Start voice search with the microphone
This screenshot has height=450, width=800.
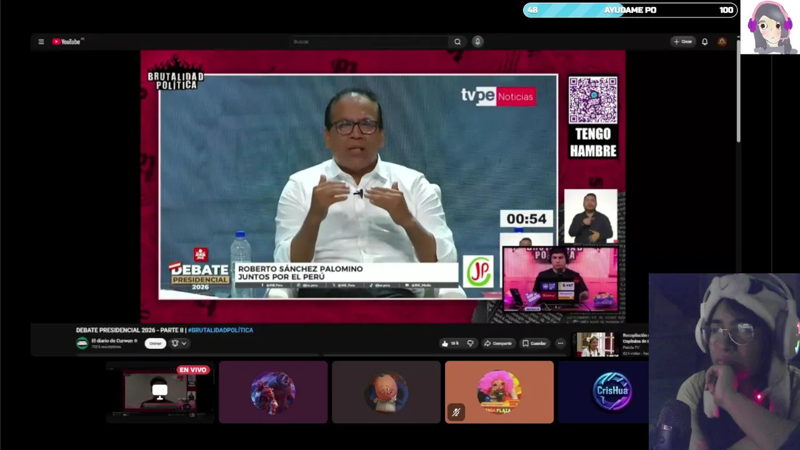tap(477, 42)
